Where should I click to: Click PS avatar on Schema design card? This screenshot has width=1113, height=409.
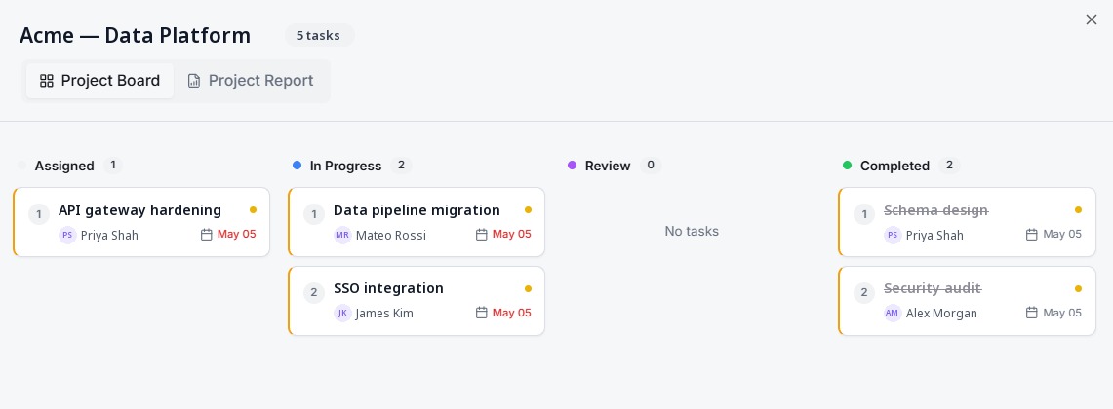(x=893, y=235)
